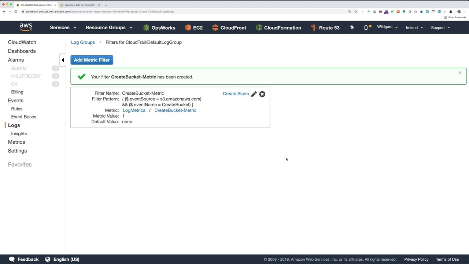Open Insights under Logs
This screenshot has height=264, width=469.
click(x=19, y=133)
